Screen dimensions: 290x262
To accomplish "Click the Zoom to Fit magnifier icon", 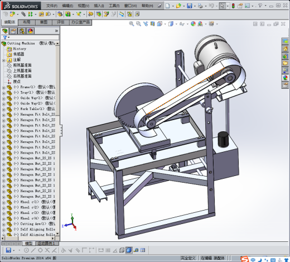I will (132, 24).
